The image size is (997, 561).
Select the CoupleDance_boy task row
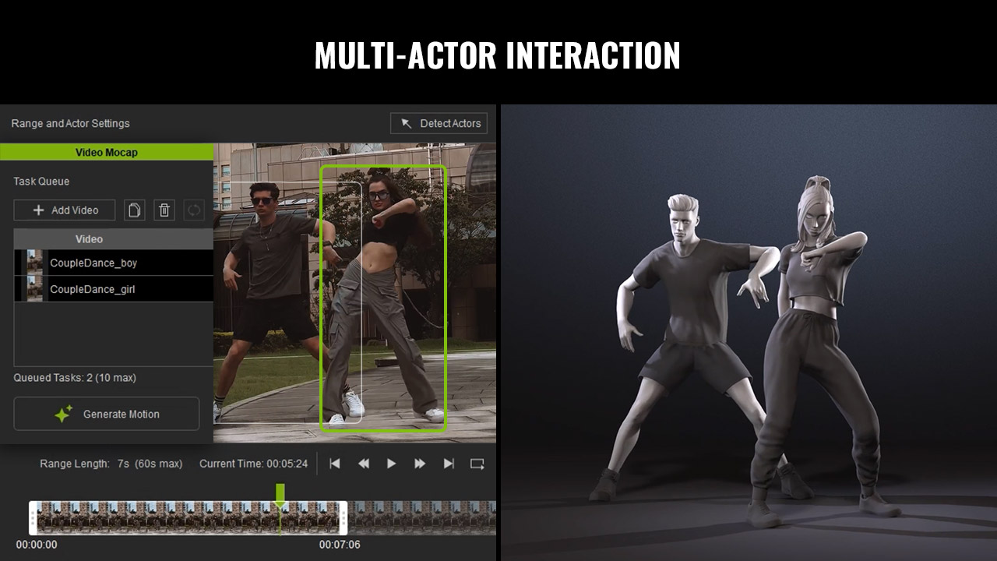(114, 263)
